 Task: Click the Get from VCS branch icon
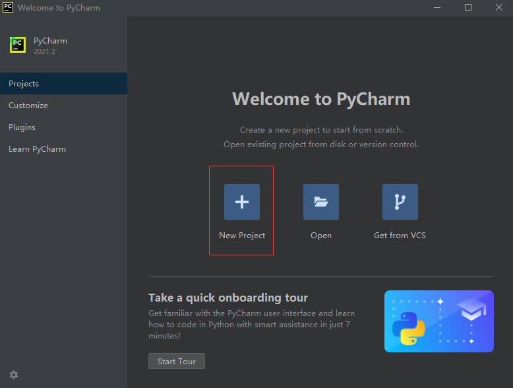(x=400, y=202)
